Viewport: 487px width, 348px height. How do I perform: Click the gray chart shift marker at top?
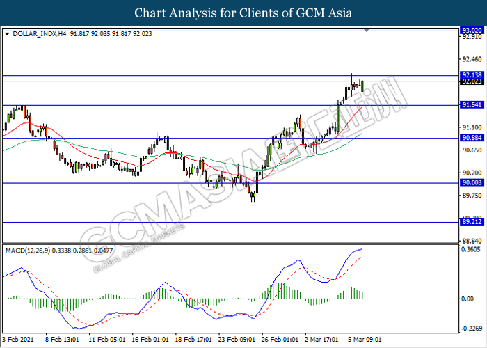coord(367,30)
